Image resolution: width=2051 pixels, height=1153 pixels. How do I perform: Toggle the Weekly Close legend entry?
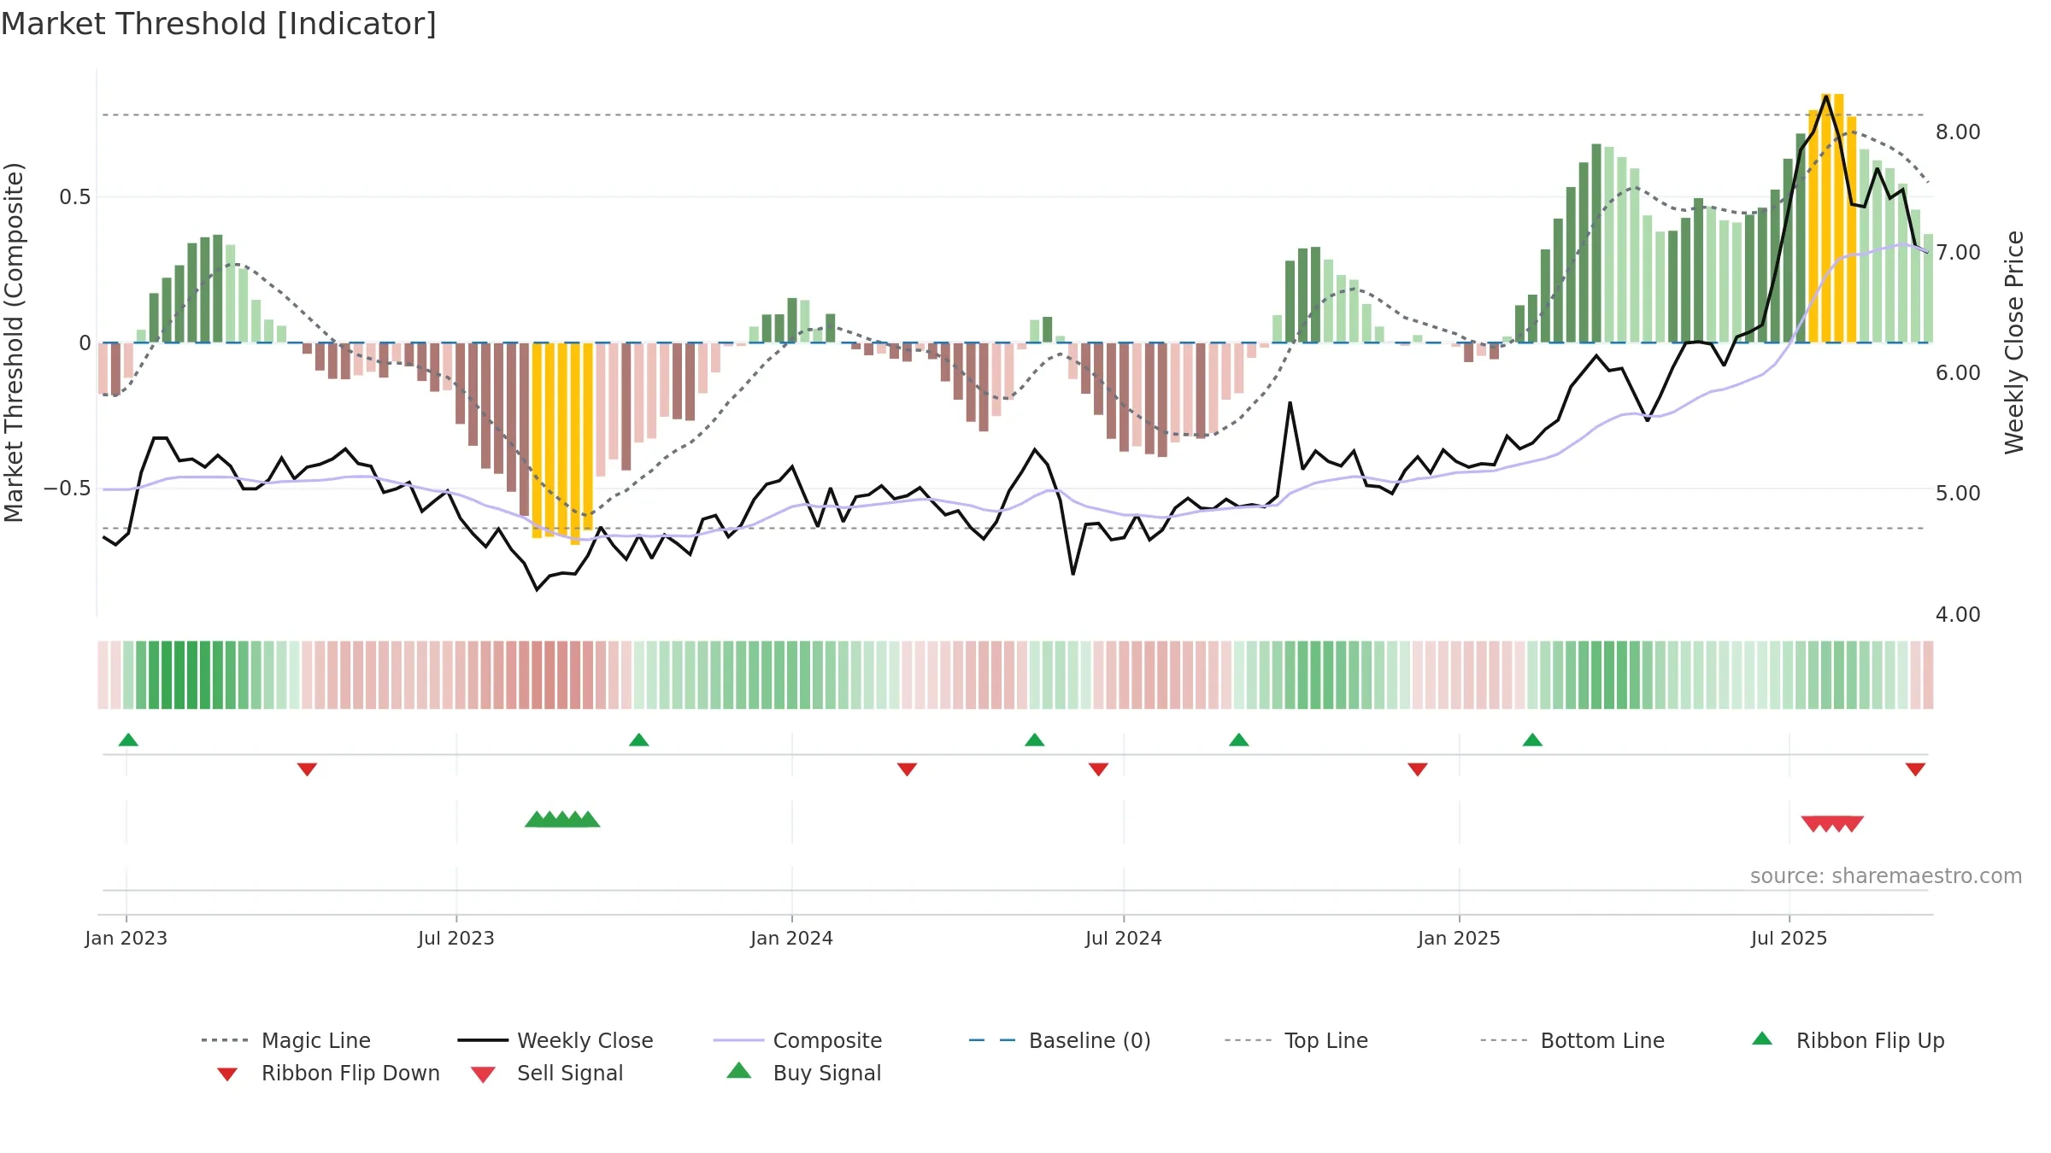pyautogui.click(x=555, y=1040)
